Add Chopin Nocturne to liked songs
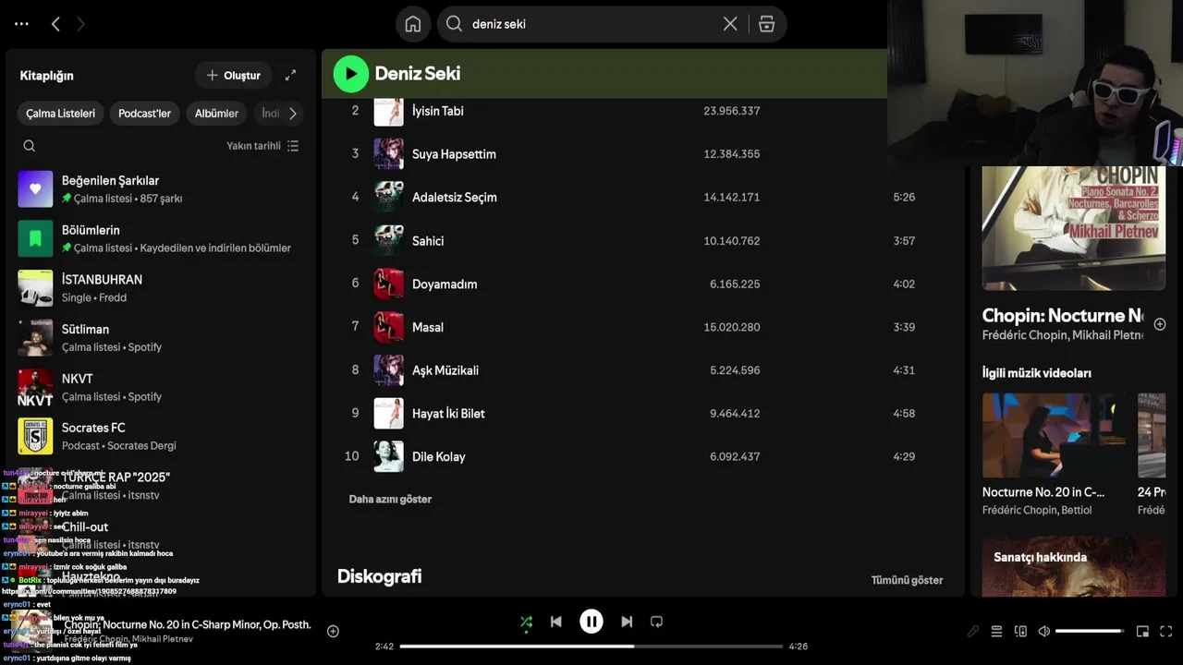This screenshot has height=665, width=1183. tap(1160, 324)
